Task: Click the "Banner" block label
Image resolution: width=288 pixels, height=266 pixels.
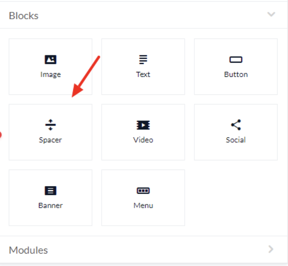Action: tap(51, 205)
